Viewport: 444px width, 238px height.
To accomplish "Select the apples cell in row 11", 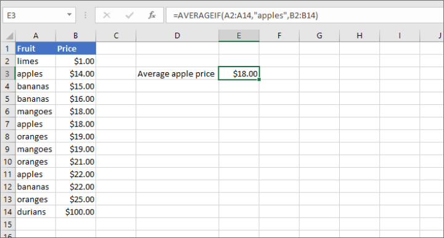I will [x=36, y=174].
